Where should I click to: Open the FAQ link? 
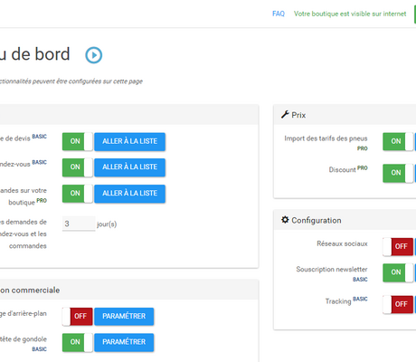pyautogui.click(x=279, y=14)
